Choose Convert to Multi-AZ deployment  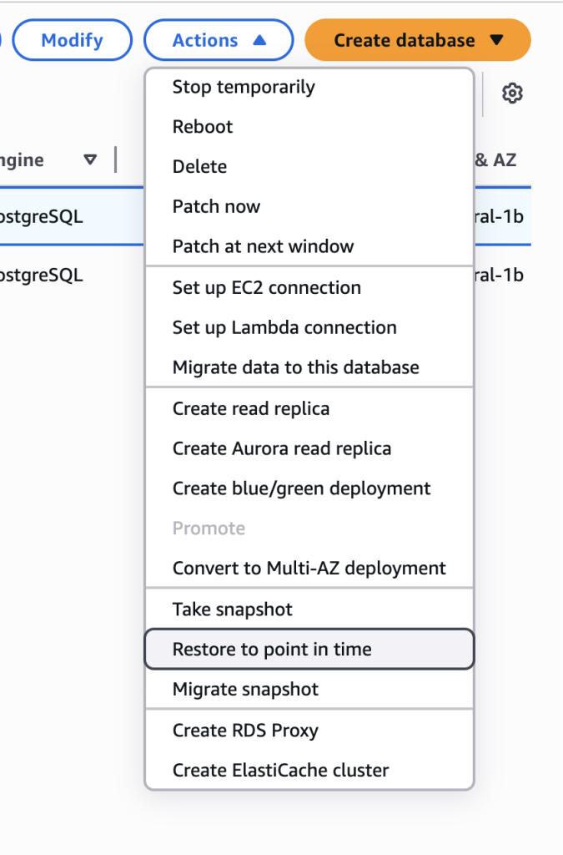click(x=309, y=568)
